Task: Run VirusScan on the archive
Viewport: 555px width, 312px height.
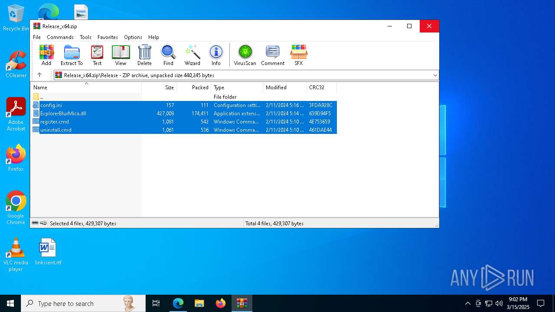Action: pos(245,55)
